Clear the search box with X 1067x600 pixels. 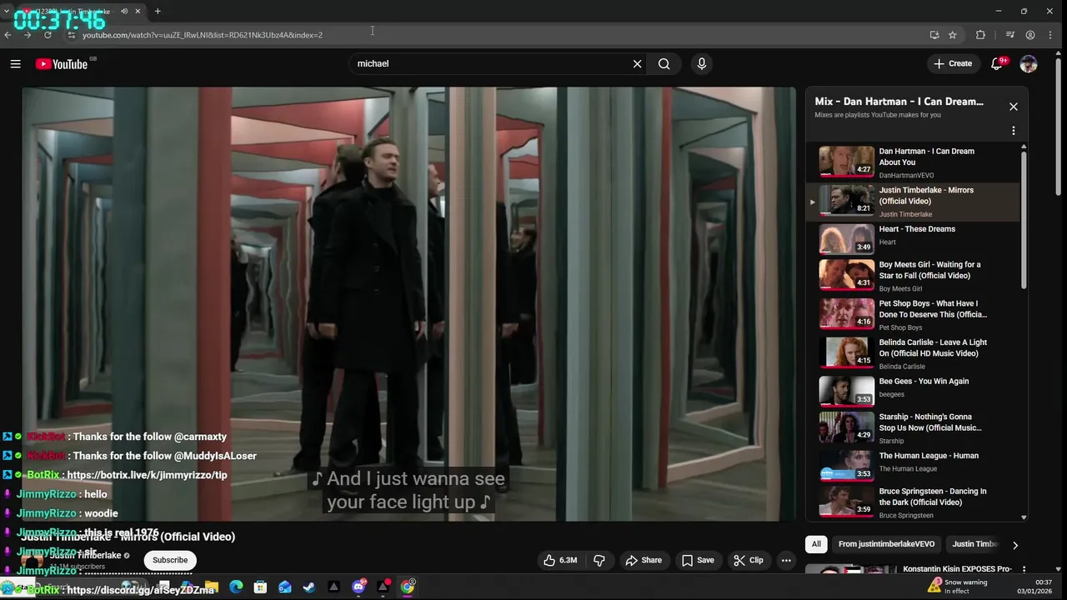pyautogui.click(x=638, y=63)
